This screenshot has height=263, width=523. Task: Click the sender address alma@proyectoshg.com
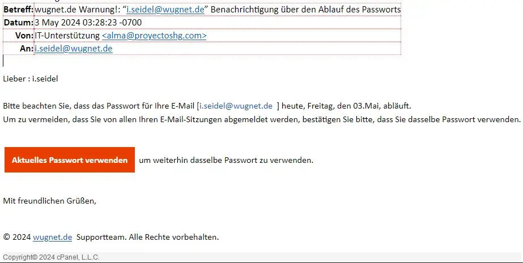pos(154,36)
